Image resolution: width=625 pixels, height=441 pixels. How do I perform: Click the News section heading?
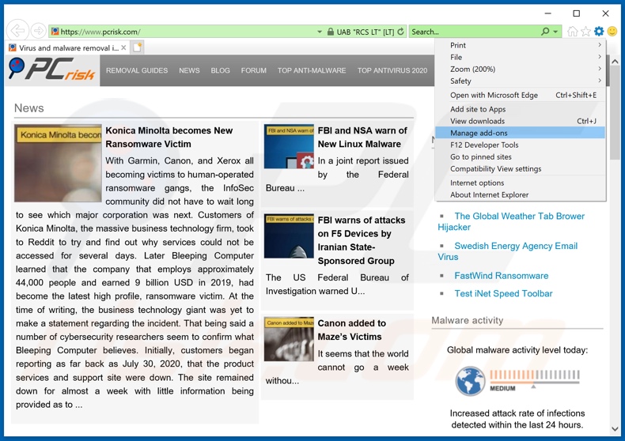click(28, 107)
